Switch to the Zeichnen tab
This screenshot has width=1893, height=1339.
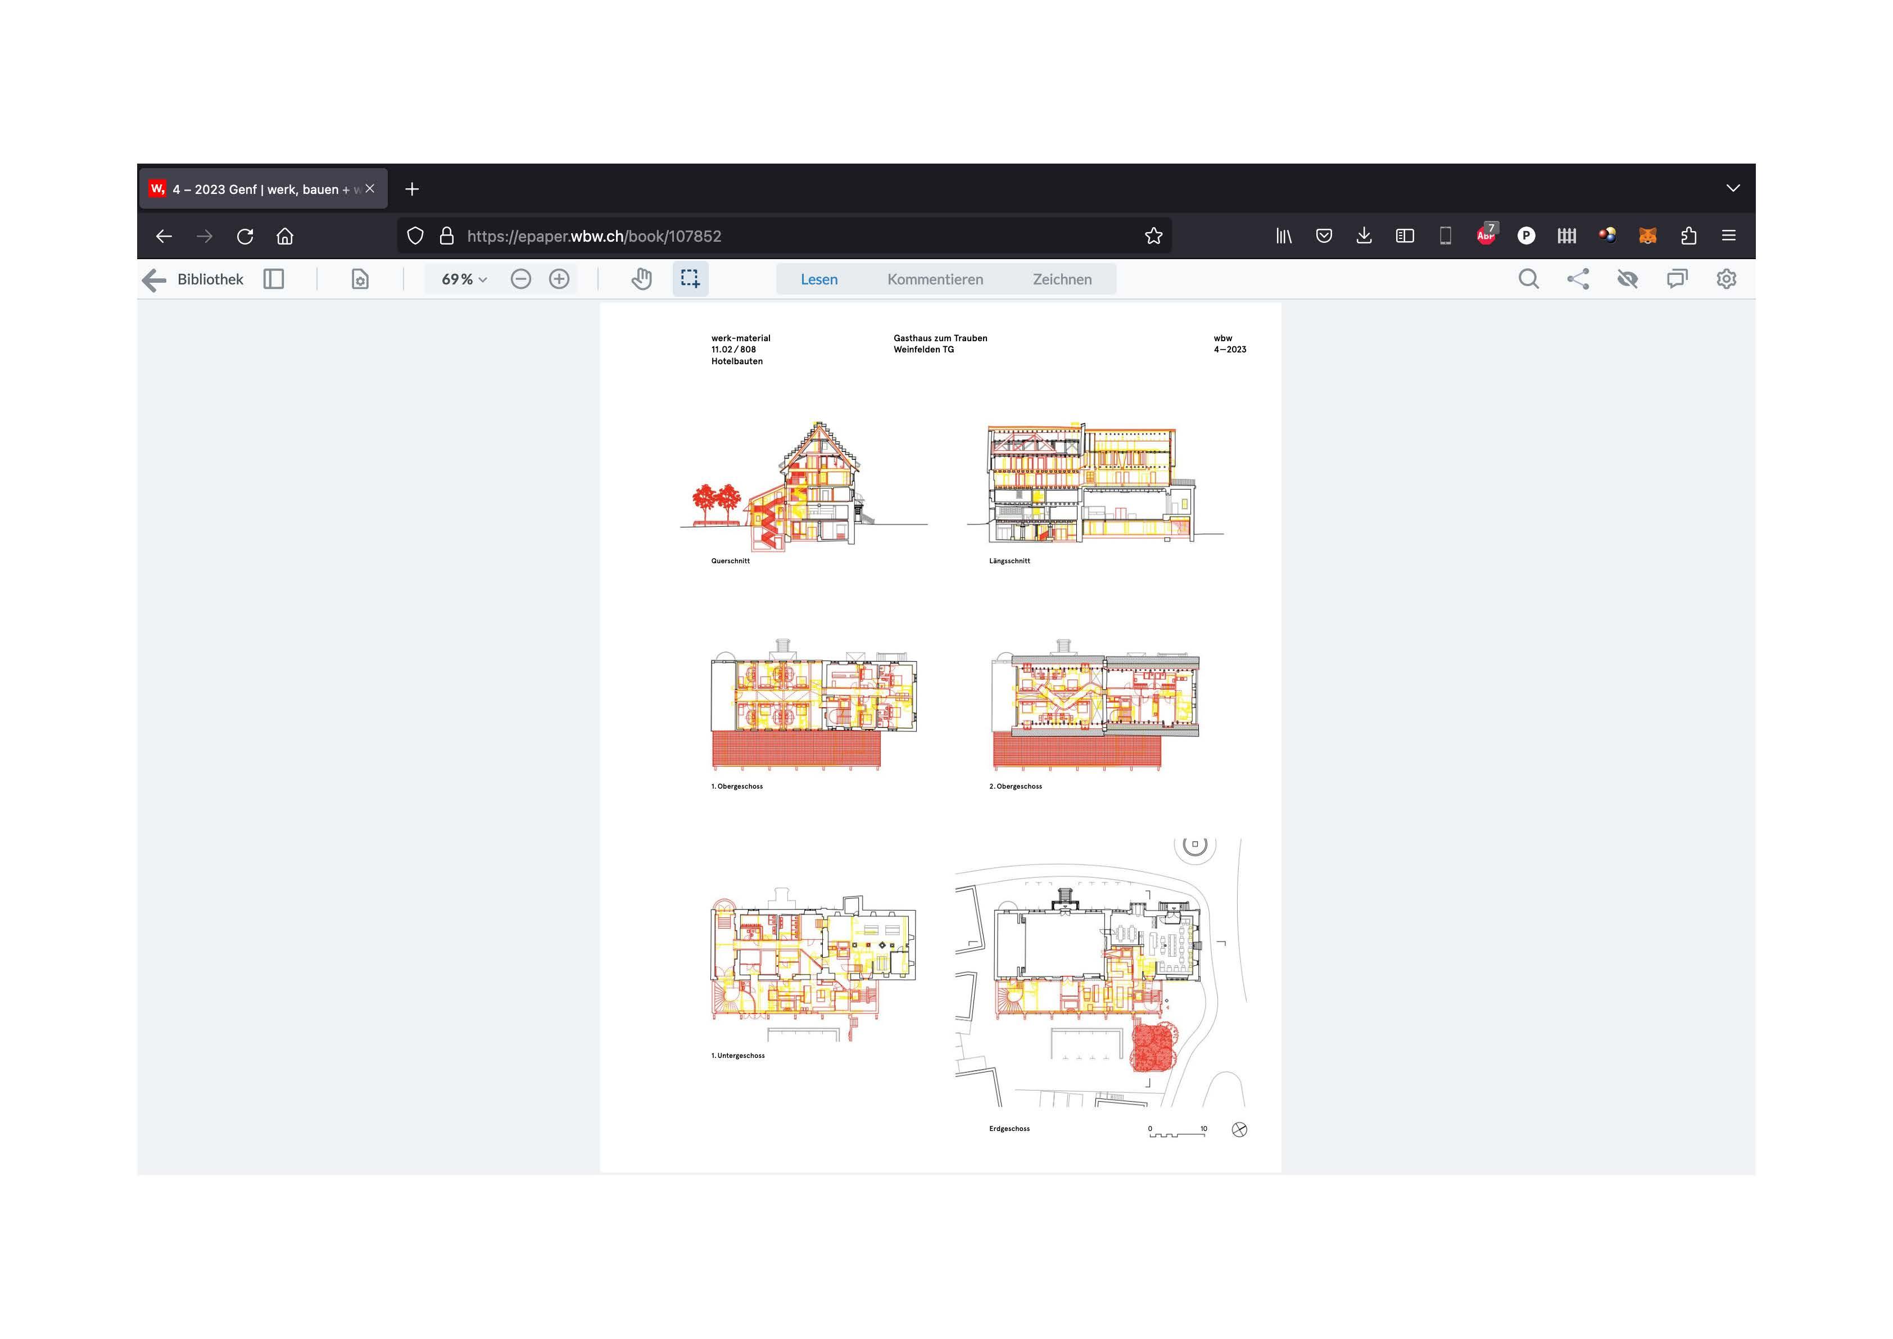pyautogui.click(x=1062, y=279)
